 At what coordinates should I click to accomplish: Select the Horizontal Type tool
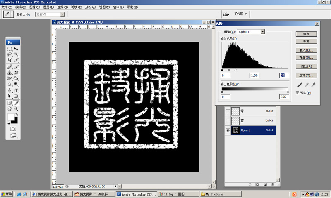(16, 90)
